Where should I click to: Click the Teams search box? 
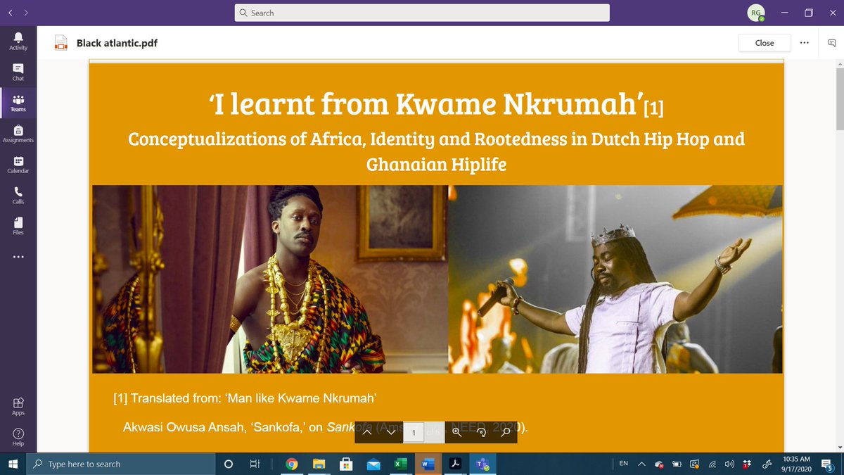point(422,13)
